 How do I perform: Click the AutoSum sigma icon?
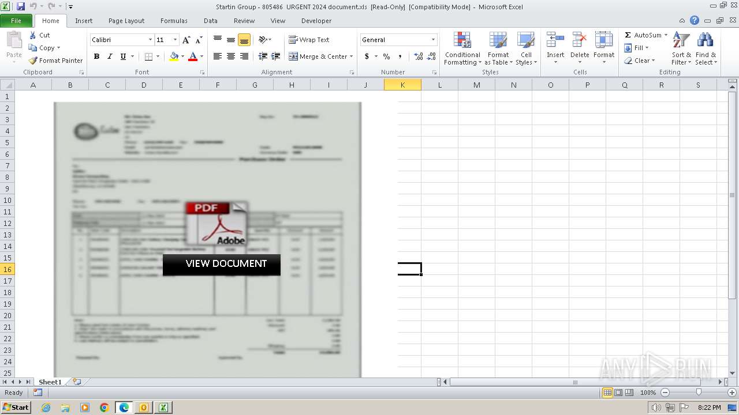628,35
